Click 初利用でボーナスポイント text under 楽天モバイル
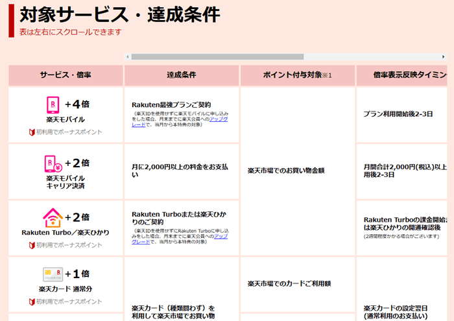Screen dimensions: 454x321 coord(69,132)
